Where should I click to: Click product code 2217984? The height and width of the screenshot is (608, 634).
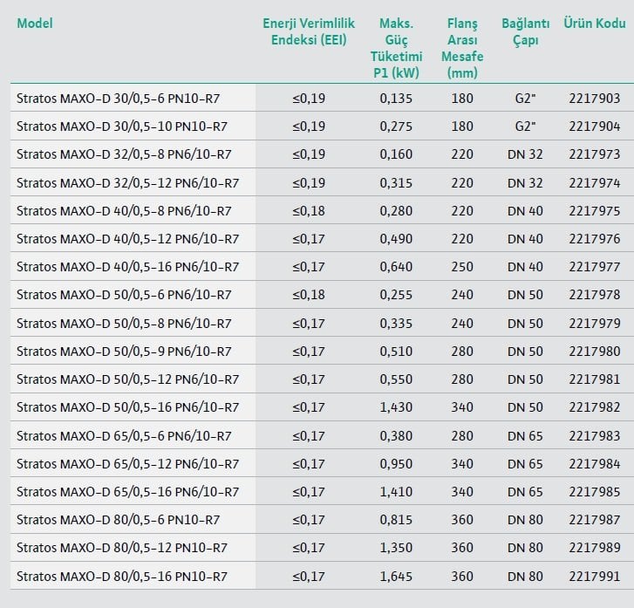pos(595,463)
